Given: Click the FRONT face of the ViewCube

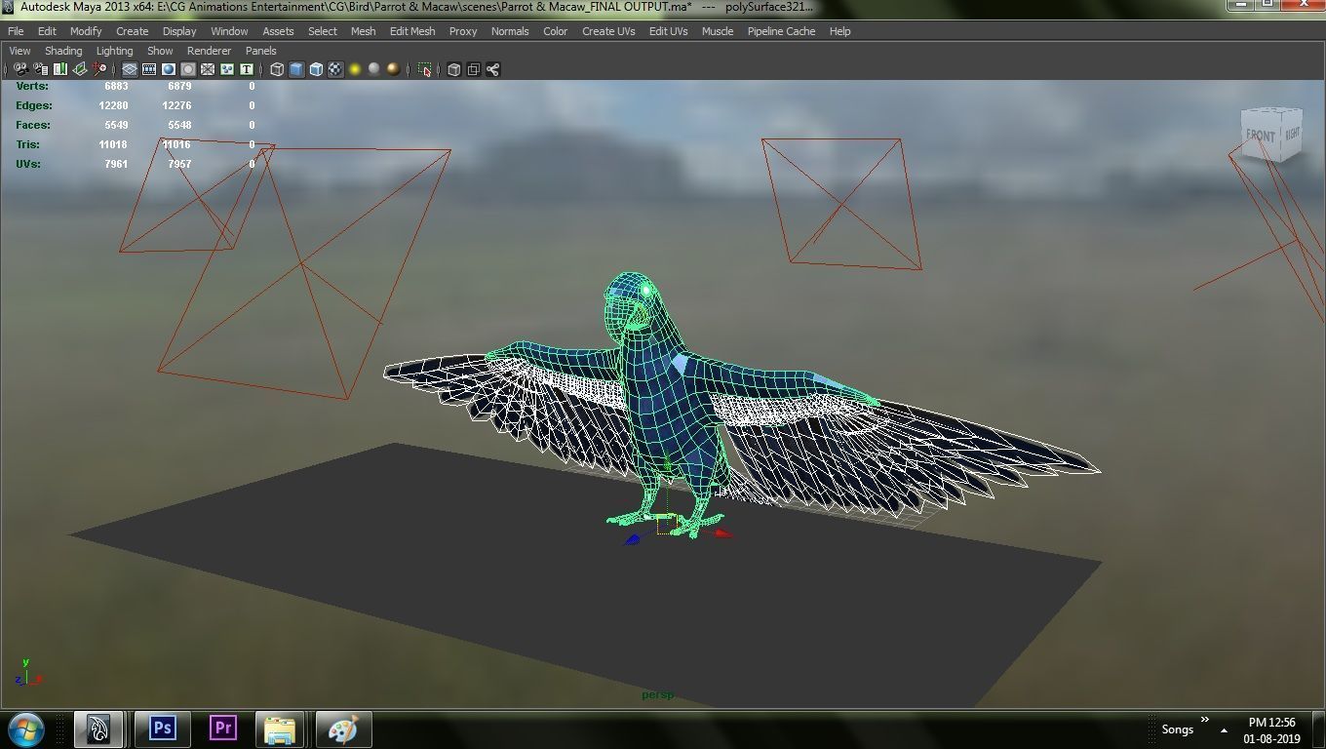Looking at the screenshot, I should pos(1260,137).
